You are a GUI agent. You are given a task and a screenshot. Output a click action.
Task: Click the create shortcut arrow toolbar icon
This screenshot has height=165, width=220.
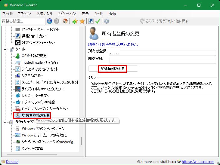click(91, 21)
